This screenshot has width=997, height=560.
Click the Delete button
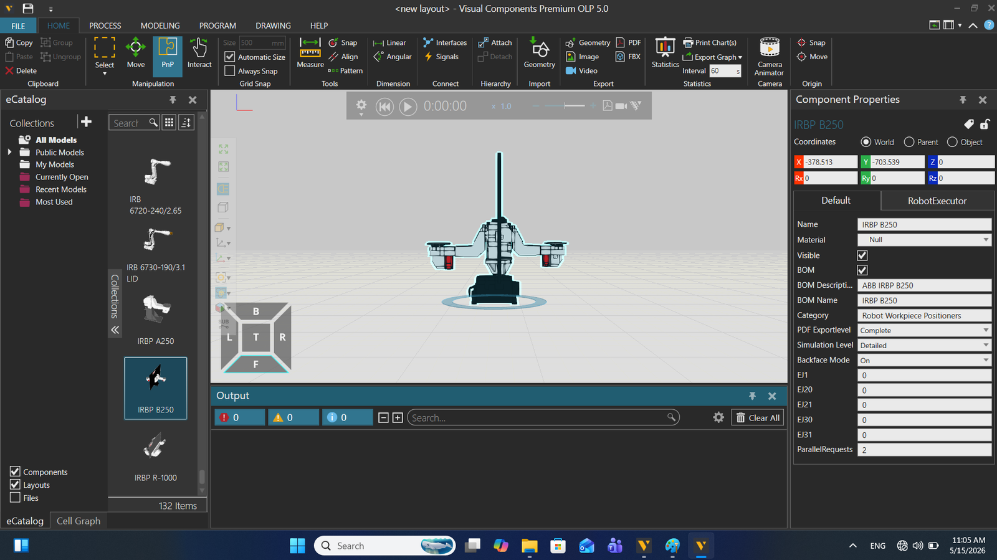click(x=21, y=71)
